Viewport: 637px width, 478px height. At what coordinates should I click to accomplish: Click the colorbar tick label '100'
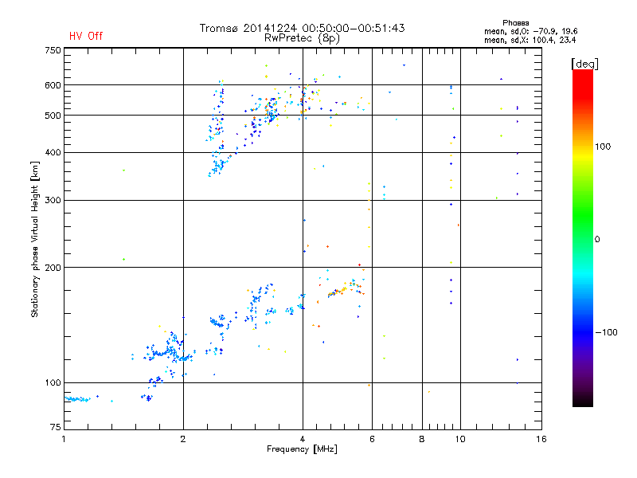click(x=603, y=147)
